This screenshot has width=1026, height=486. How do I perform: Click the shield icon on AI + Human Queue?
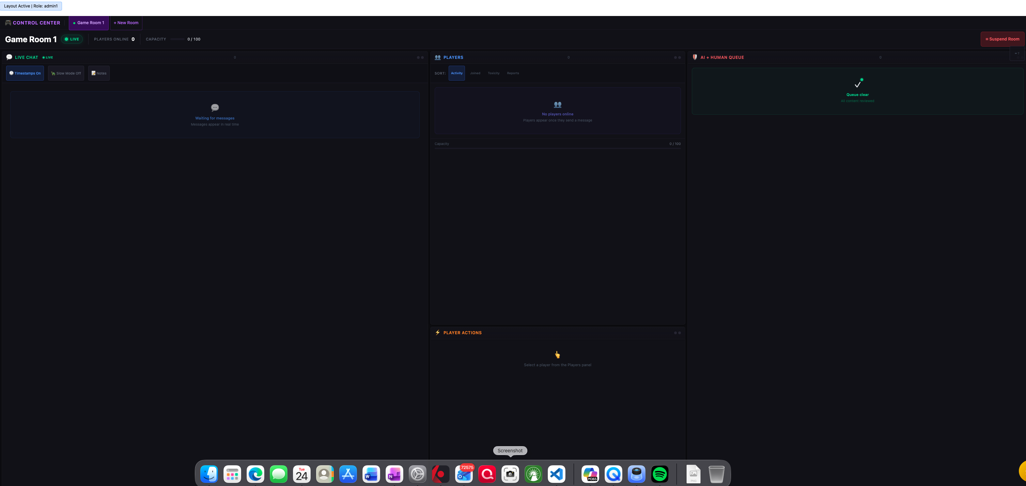click(696, 57)
